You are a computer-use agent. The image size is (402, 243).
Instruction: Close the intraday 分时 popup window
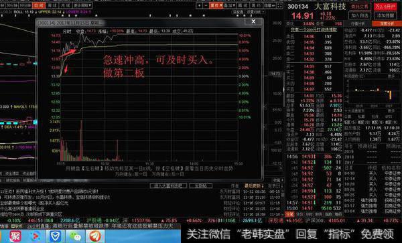[253, 21]
